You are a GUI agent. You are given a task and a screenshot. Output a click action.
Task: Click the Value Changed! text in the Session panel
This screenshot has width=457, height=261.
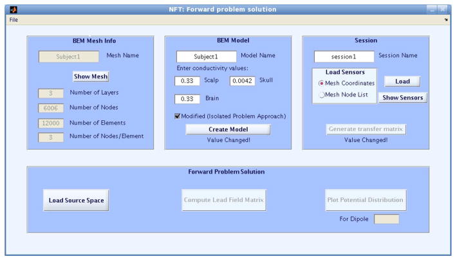click(366, 140)
